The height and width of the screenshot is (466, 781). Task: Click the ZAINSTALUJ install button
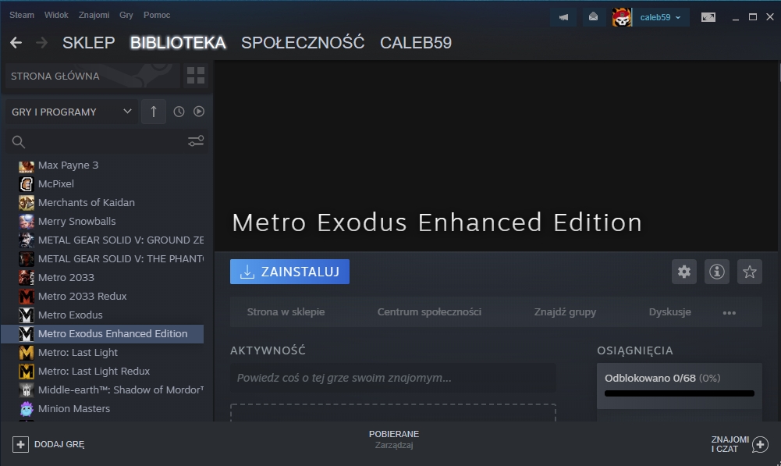[290, 272]
